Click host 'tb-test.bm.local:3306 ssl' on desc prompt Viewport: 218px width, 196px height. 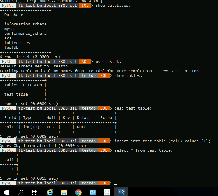pyautogui.click(x=47, y=108)
